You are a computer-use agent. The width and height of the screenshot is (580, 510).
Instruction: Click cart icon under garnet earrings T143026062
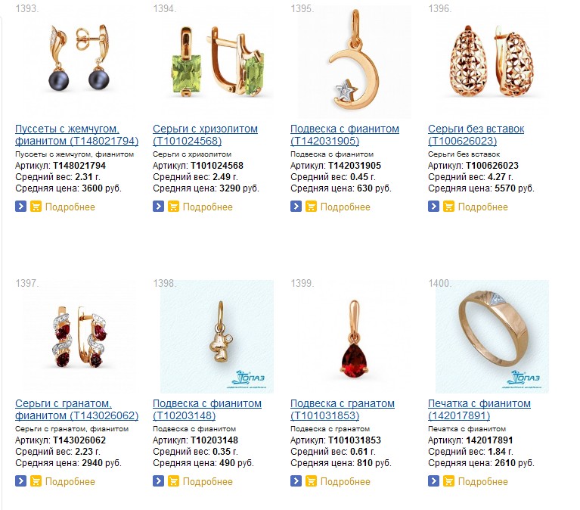pos(36,480)
